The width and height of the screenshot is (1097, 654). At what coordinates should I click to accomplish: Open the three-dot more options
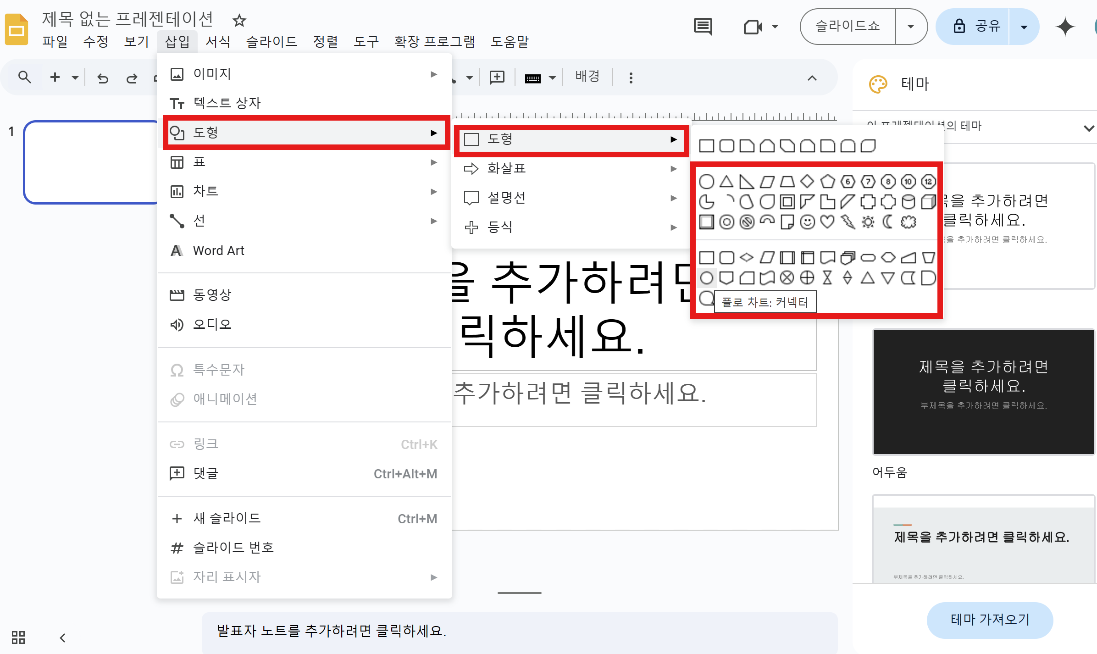(631, 78)
